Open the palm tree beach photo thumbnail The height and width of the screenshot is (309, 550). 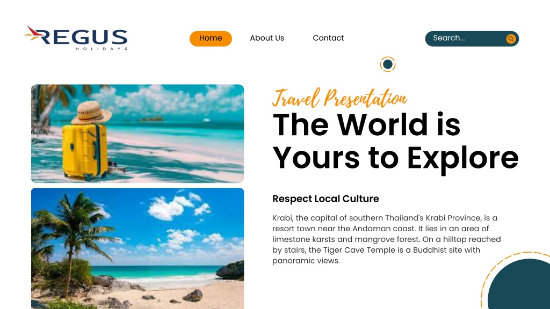(137, 248)
